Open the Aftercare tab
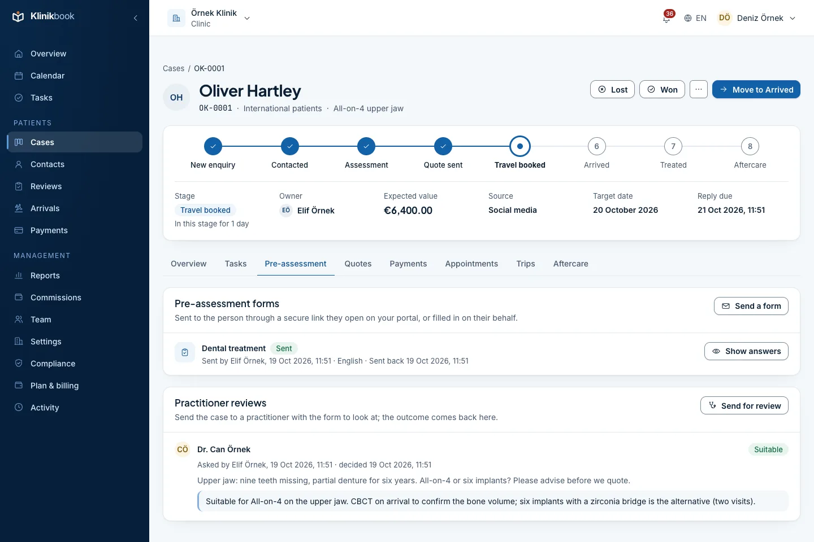 (x=571, y=264)
